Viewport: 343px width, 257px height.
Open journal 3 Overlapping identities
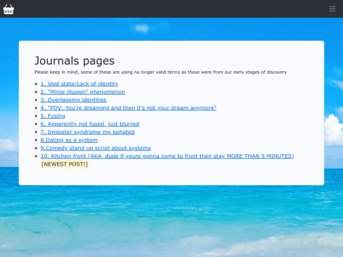(73, 100)
